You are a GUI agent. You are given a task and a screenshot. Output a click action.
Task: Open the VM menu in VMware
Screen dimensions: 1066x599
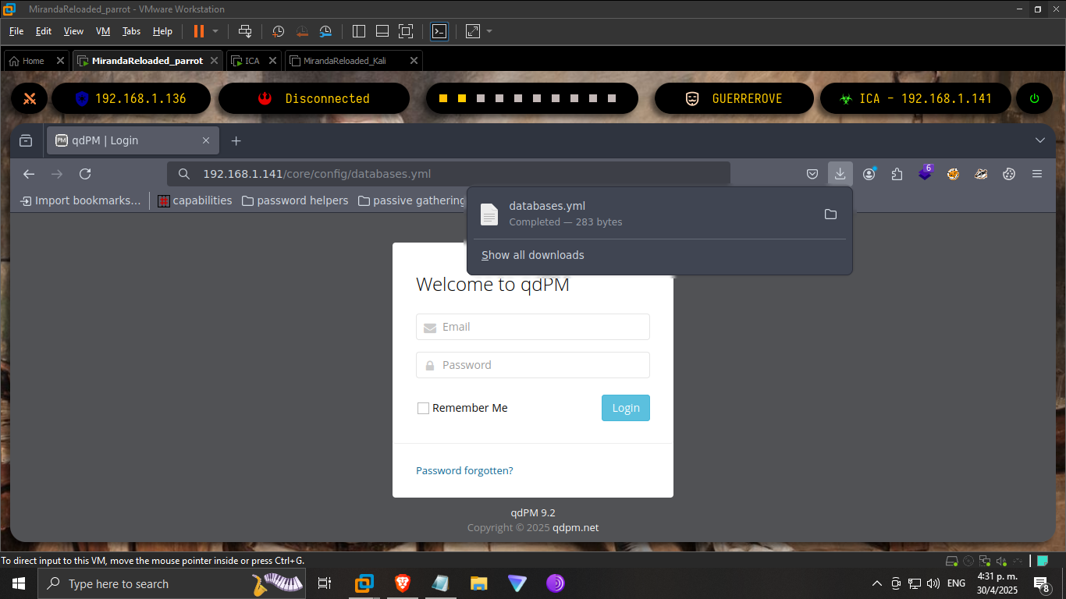click(103, 31)
